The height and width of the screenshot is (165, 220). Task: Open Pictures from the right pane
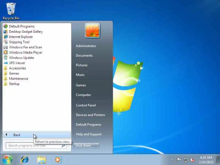(x=82, y=65)
